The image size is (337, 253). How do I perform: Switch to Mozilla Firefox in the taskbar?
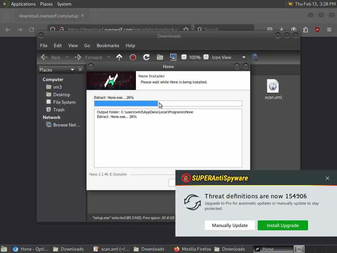pos(192,249)
